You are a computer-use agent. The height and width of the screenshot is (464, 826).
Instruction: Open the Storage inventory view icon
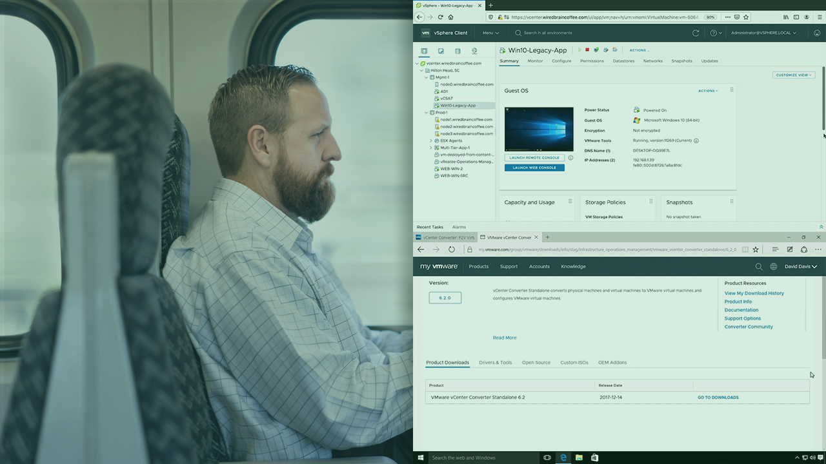(x=458, y=51)
